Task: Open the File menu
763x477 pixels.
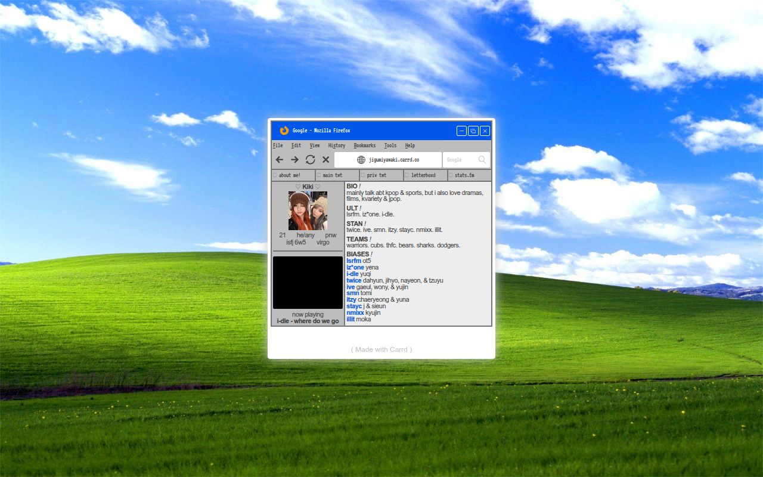Action: click(x=278, y=145)
